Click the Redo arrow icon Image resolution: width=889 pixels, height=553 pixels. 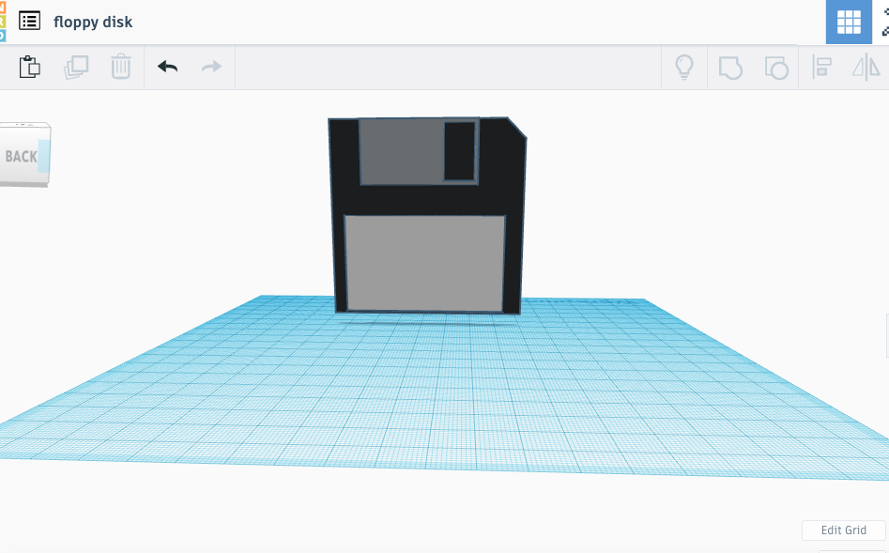click(212, 67)
